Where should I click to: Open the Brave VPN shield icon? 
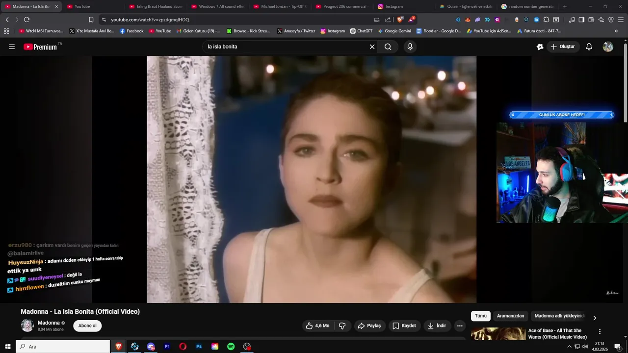(611, 20)
